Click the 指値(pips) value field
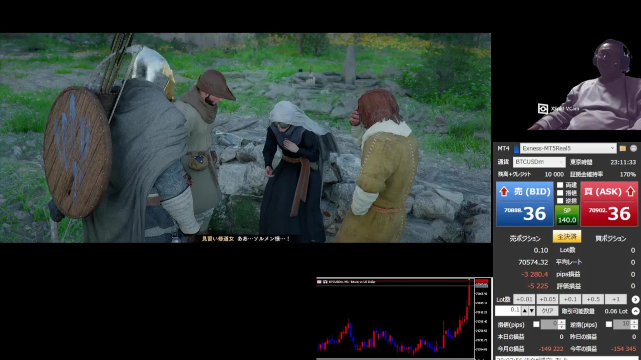 pos(549,324)
